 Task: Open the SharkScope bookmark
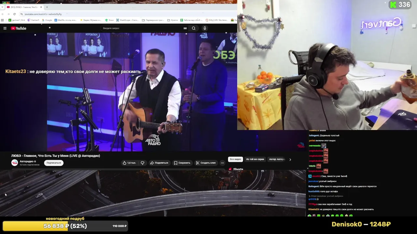coord(127,20)
